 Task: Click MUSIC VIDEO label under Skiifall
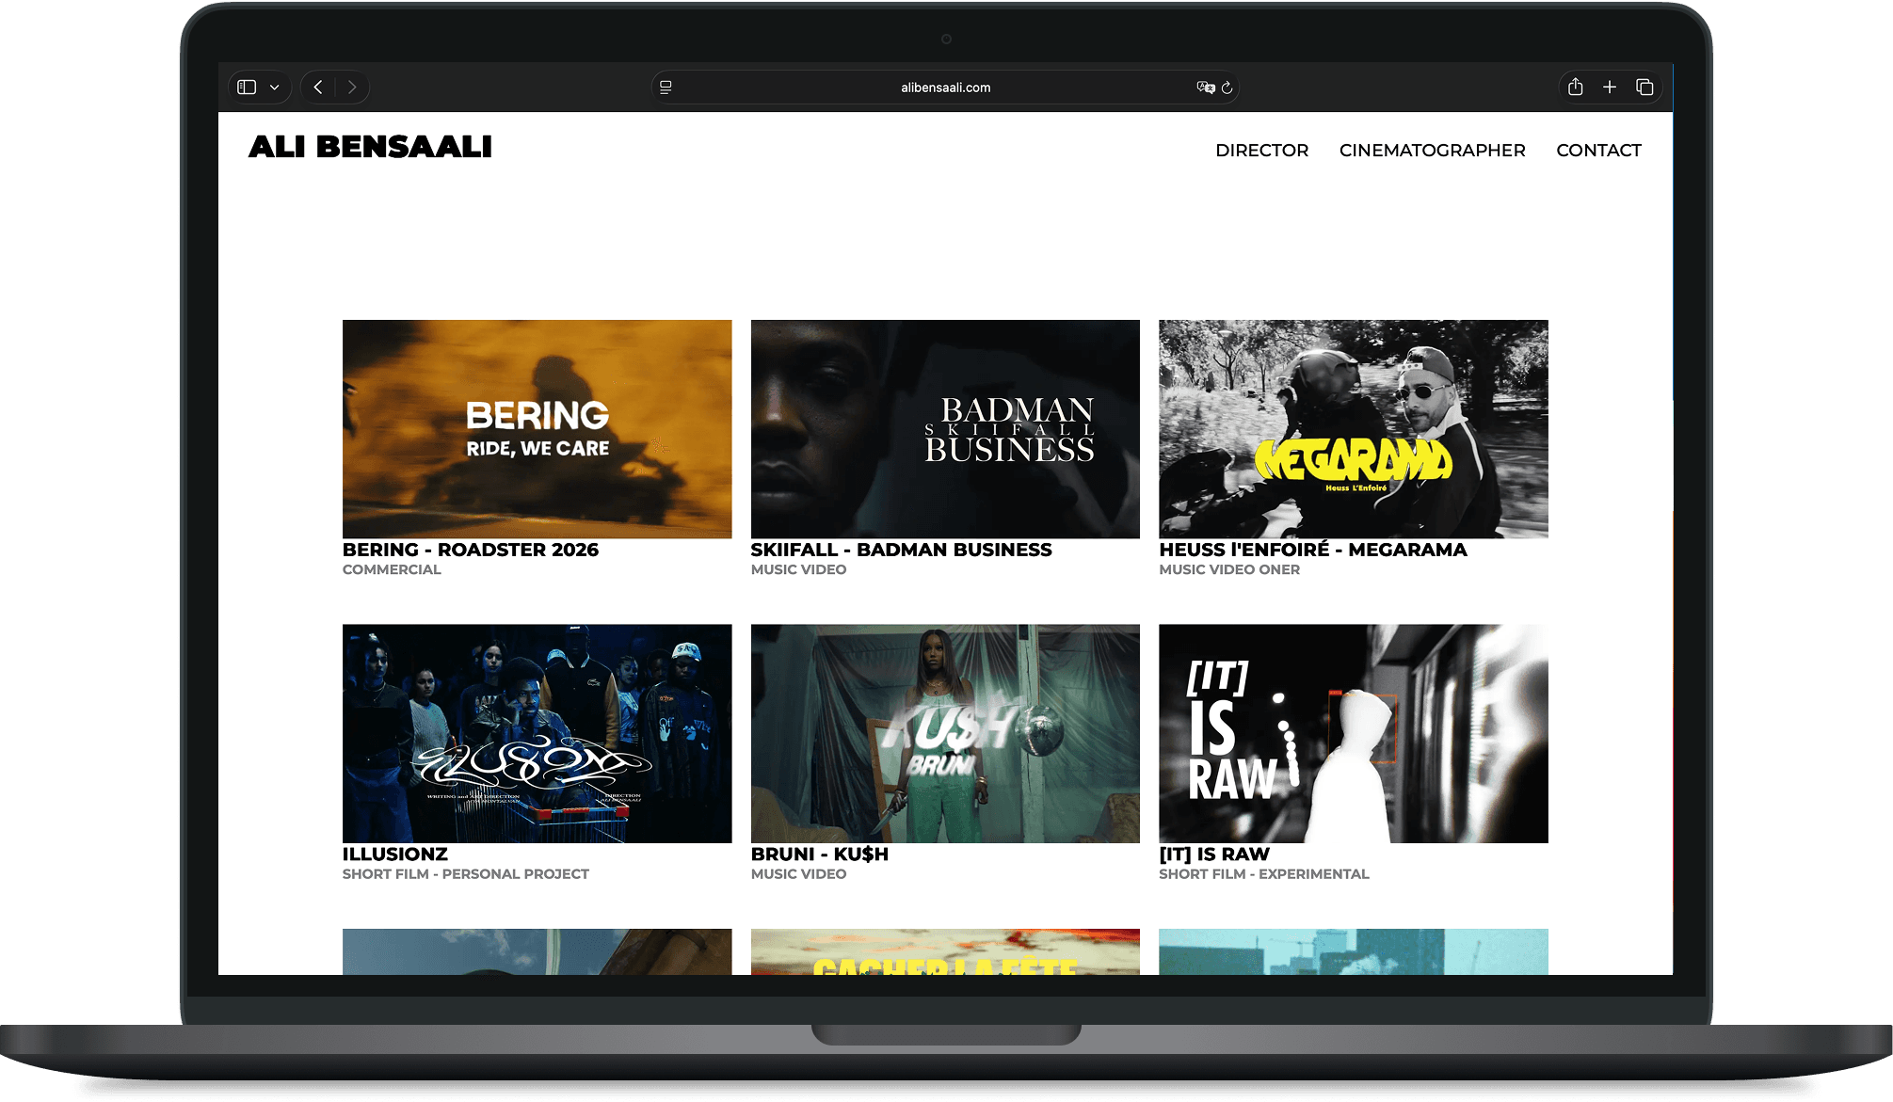(798, 569)
